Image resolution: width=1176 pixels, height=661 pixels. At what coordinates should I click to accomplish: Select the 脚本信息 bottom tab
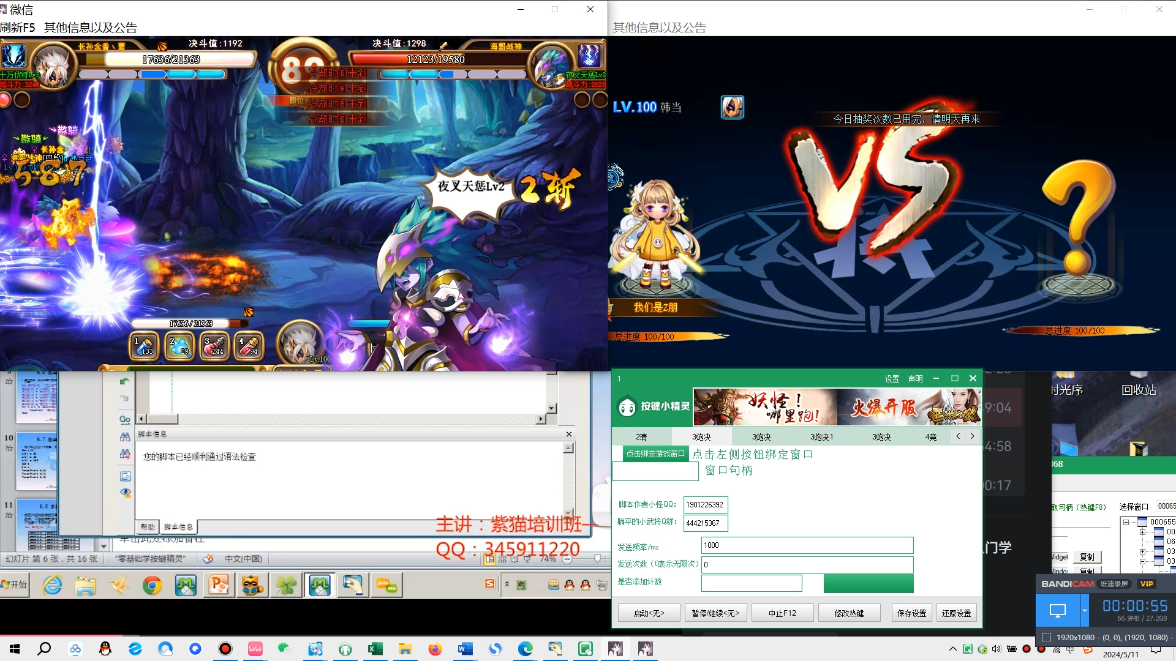click(178, 527)
